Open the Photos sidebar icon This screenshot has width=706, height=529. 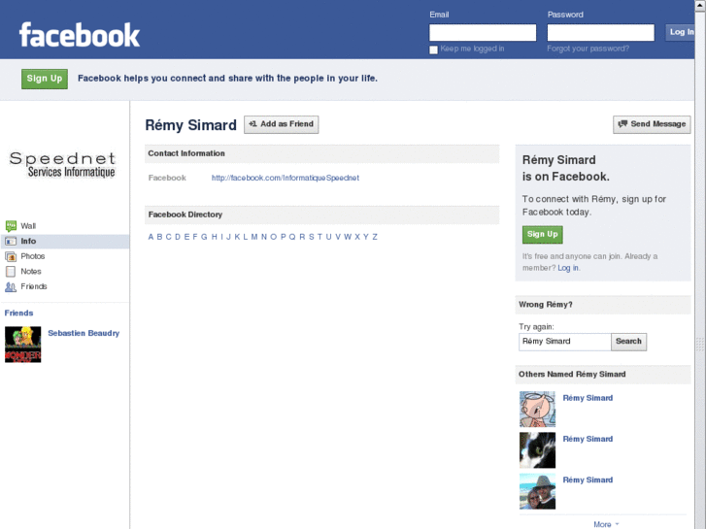click(x=11, y=256)
